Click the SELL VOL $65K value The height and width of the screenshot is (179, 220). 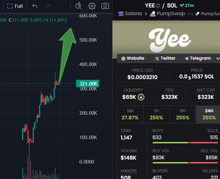tap(212, 157)
